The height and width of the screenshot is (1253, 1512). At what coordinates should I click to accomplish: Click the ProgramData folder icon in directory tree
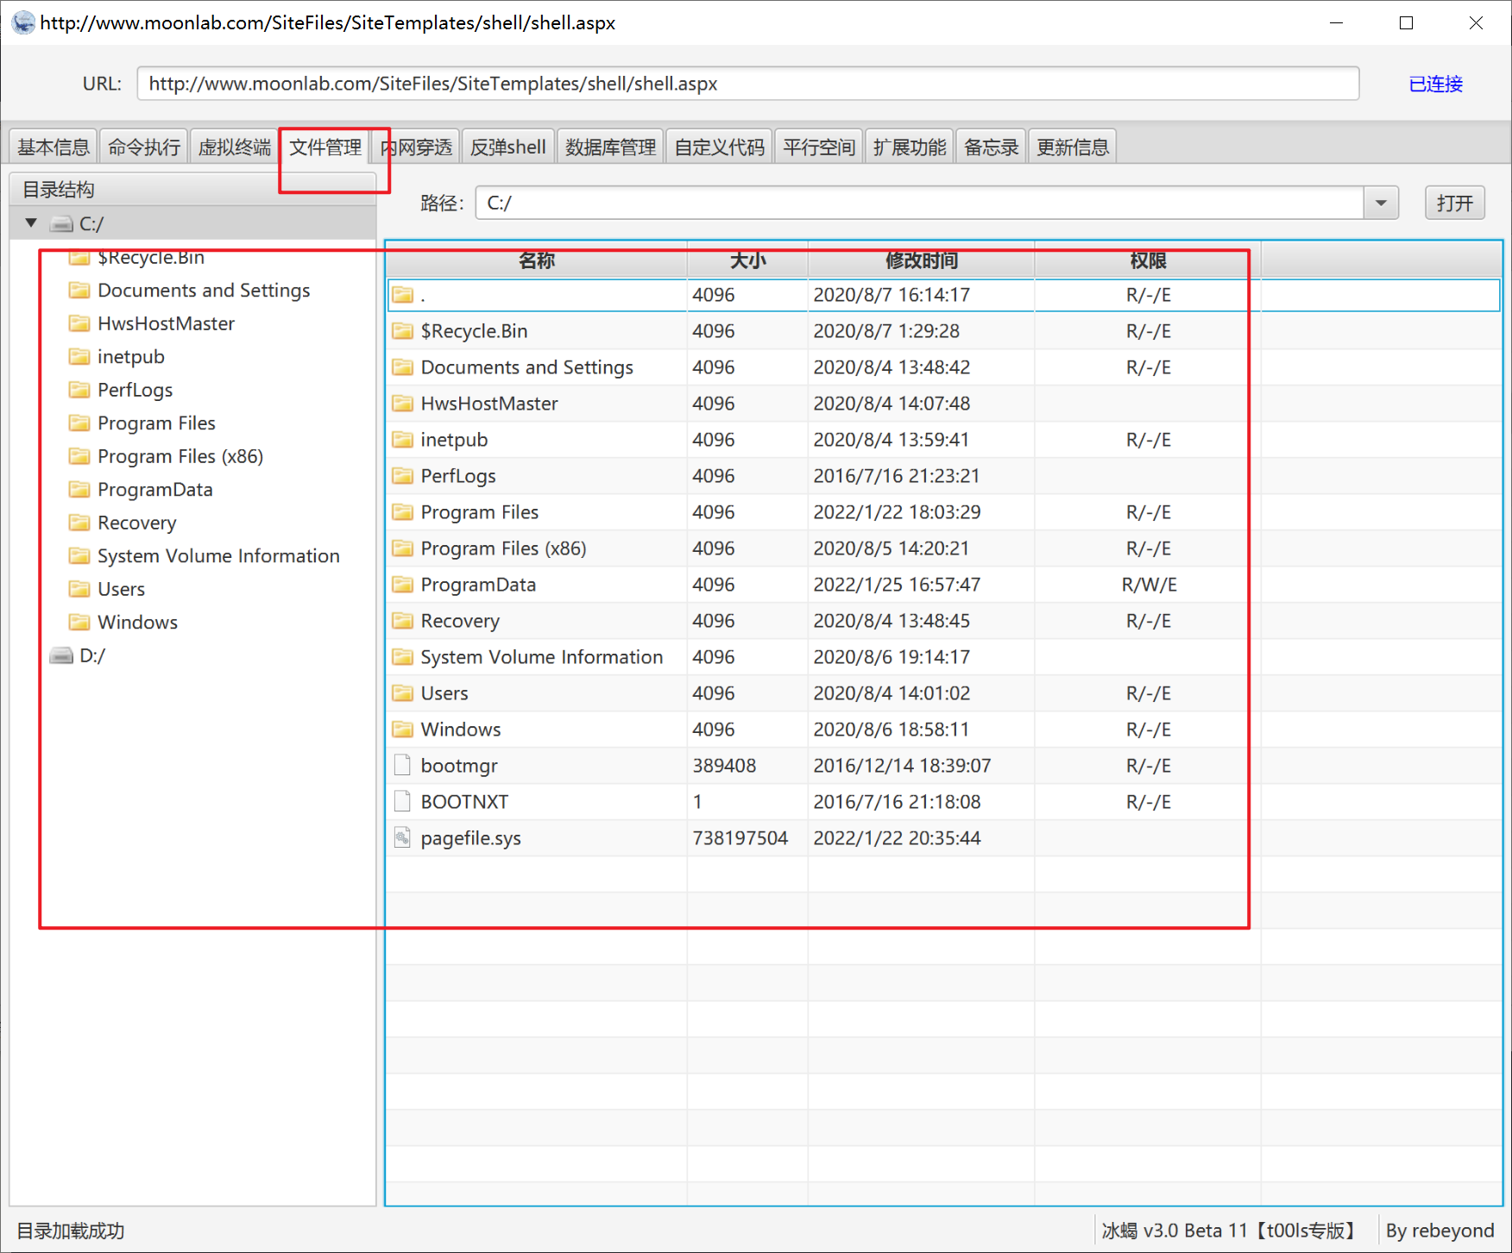pos(79,489)
